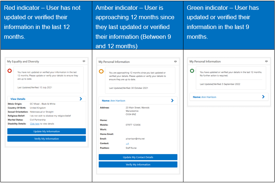Click the green indicator circle icon
This screenshot has width=275, height=183.
[192, 71]
